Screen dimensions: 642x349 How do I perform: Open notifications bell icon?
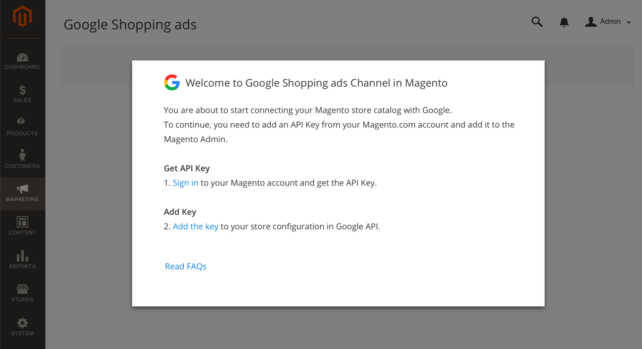coord(564,22)
